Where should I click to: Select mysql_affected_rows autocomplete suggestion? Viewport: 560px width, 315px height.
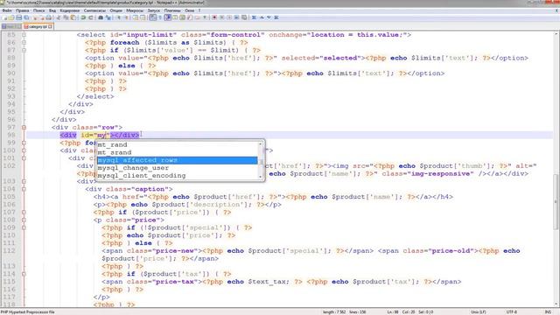click(x=178, y=160)
